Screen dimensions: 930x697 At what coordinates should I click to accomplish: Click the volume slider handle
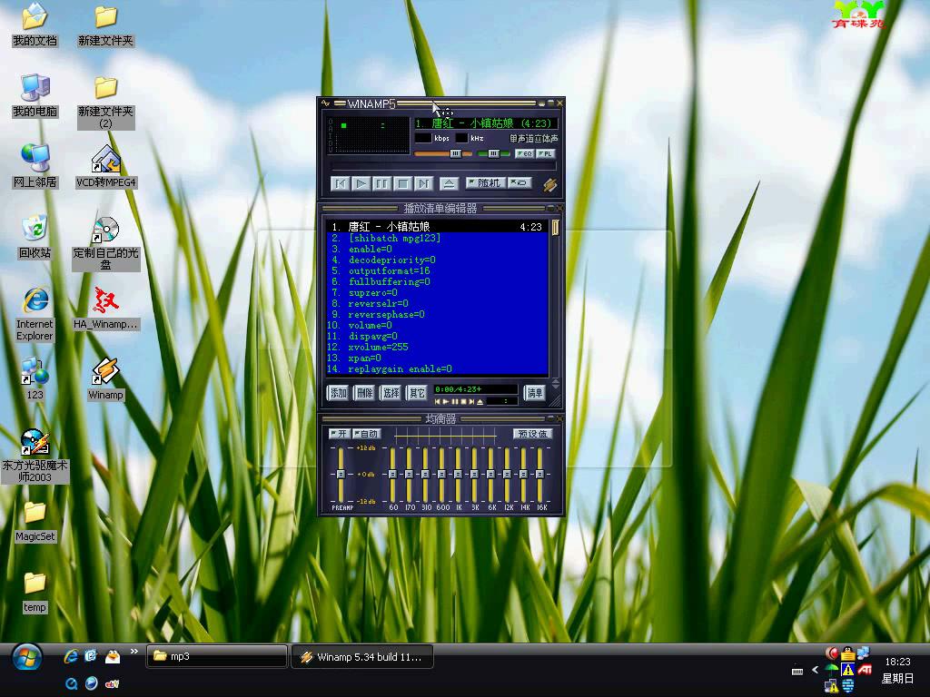[x=455, y=153]
